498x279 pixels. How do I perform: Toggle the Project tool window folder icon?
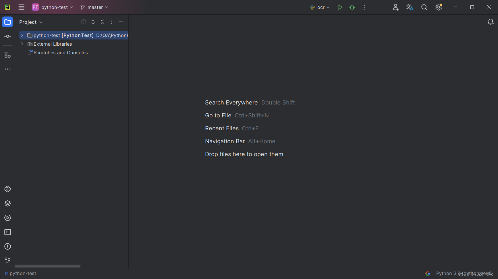[7, 22]
